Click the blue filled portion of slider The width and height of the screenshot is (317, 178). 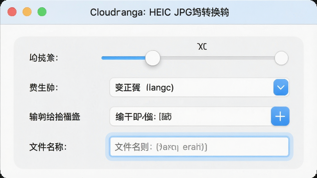coord(123,58)
